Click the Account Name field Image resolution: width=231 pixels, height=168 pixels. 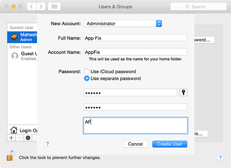(135, 52)
